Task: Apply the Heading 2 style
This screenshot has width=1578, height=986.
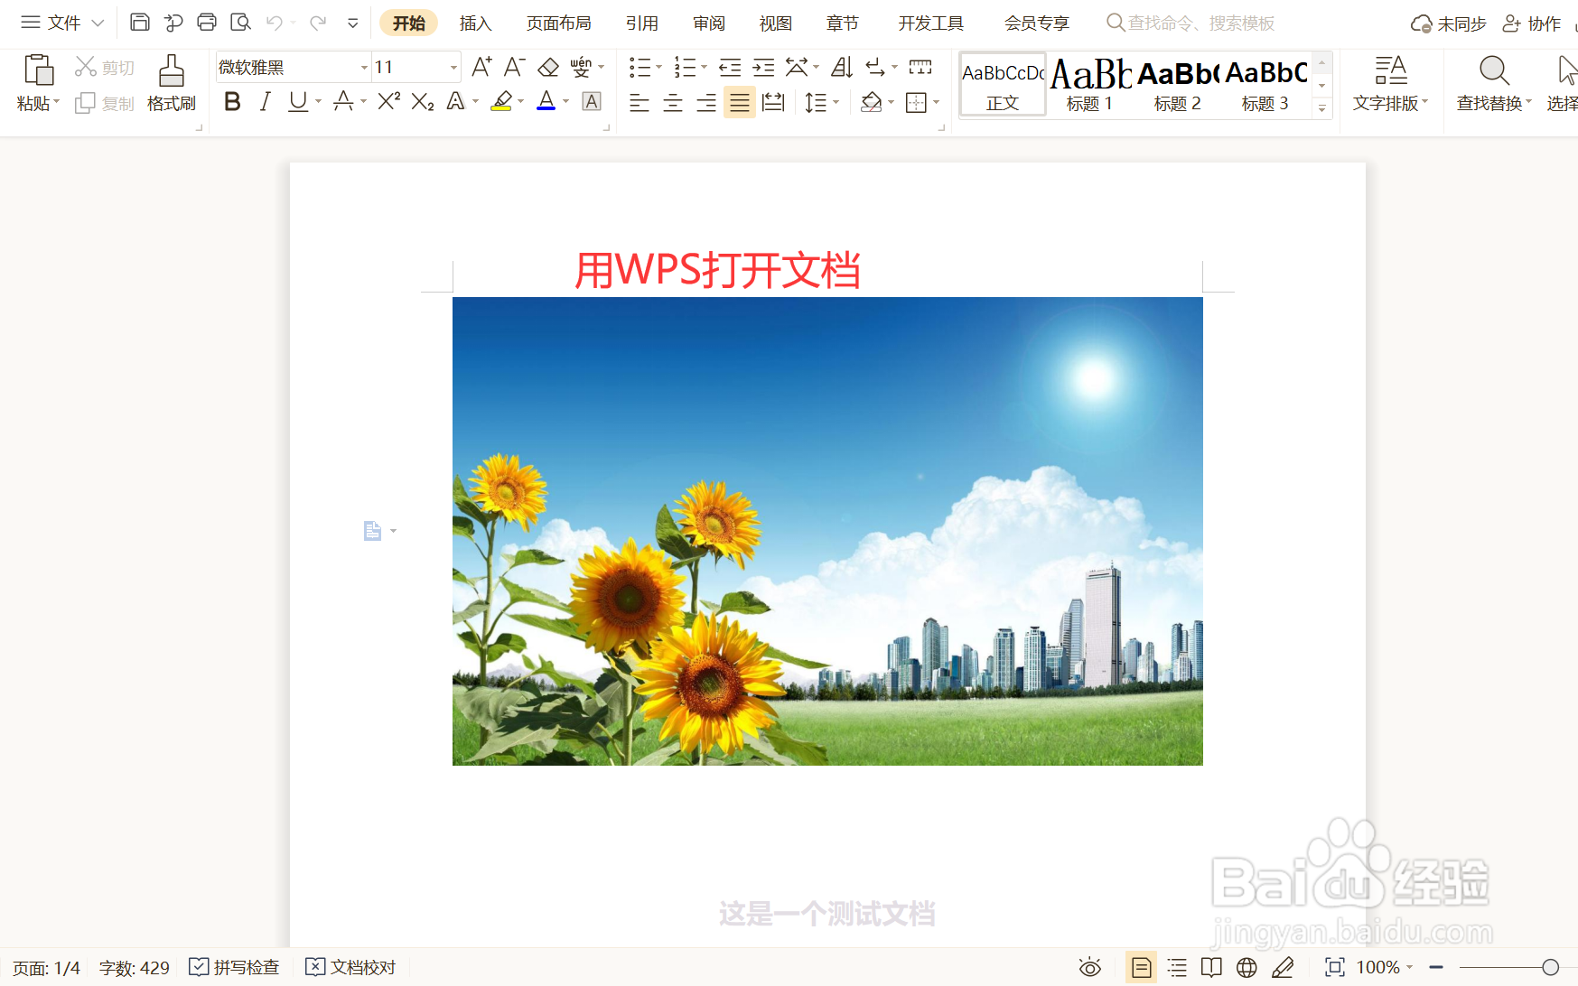Action: (1177, 84)
